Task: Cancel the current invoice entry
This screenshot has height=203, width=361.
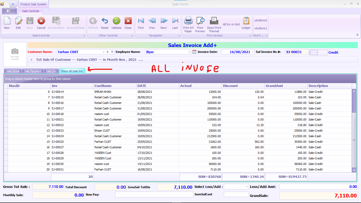Action: click(41, 23)
